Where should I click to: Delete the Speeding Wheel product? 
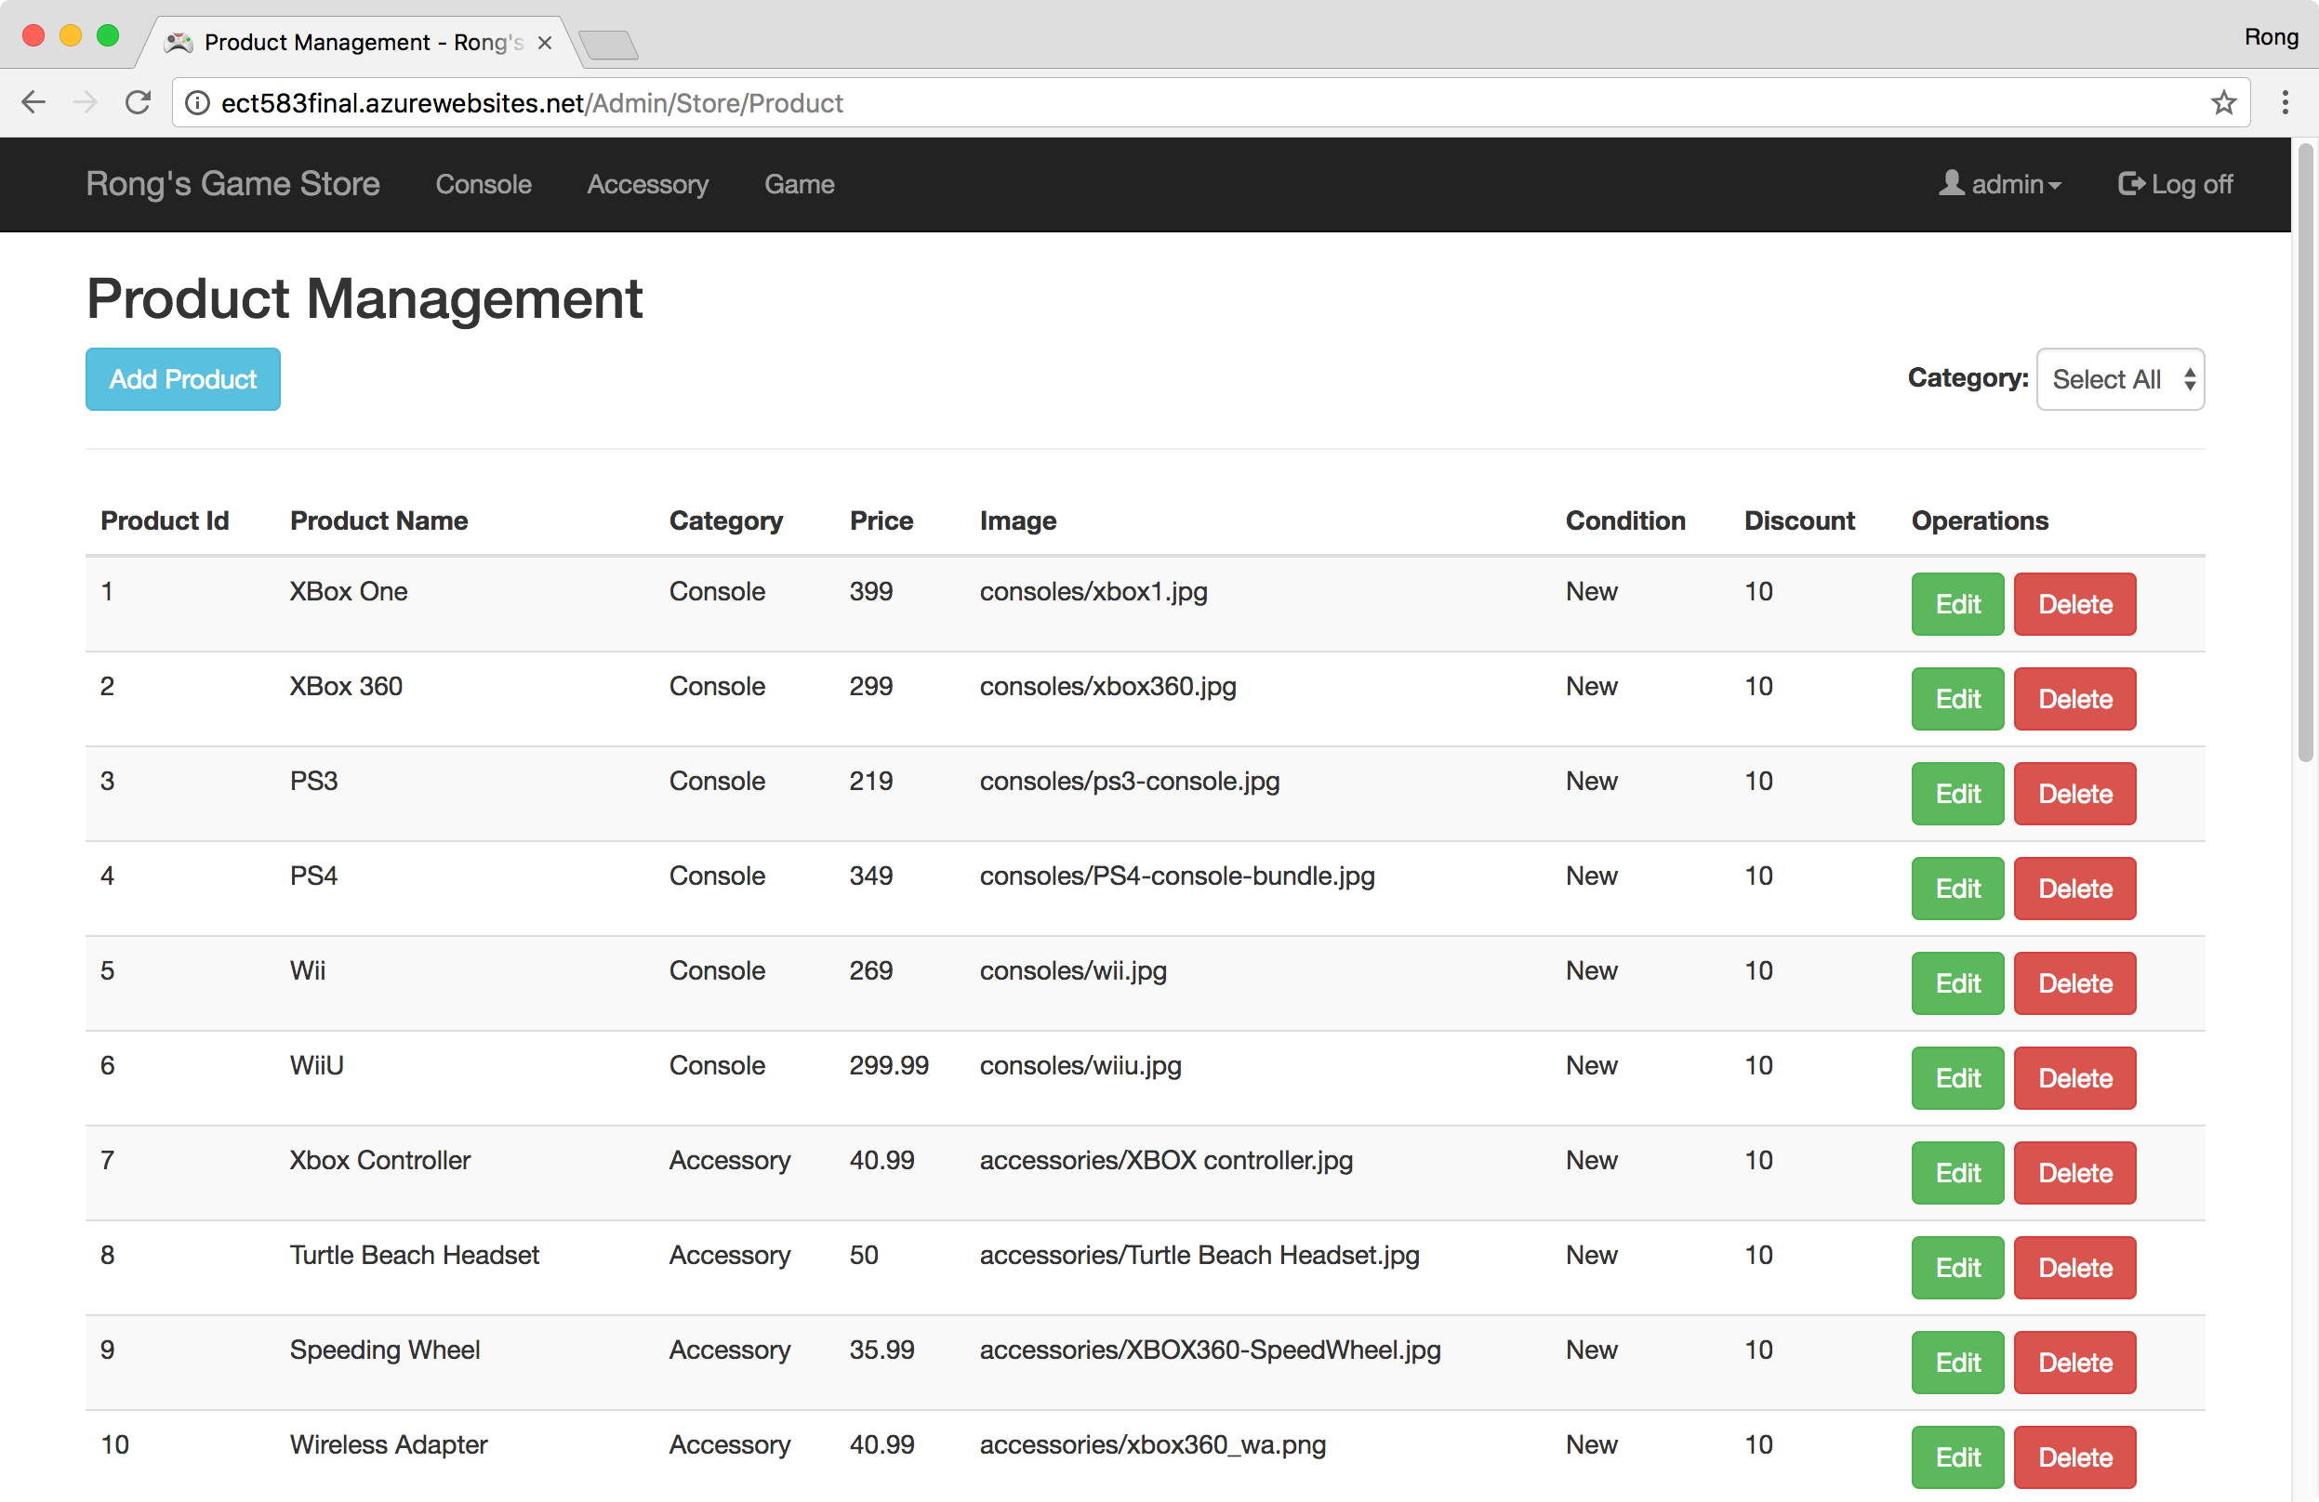click(x=2075, y=1363)
